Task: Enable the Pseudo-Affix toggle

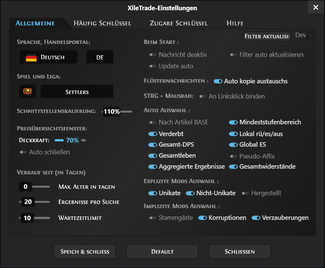Action: coord(233,156)
